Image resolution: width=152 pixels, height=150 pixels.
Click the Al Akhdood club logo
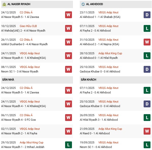tap(83, 4)
